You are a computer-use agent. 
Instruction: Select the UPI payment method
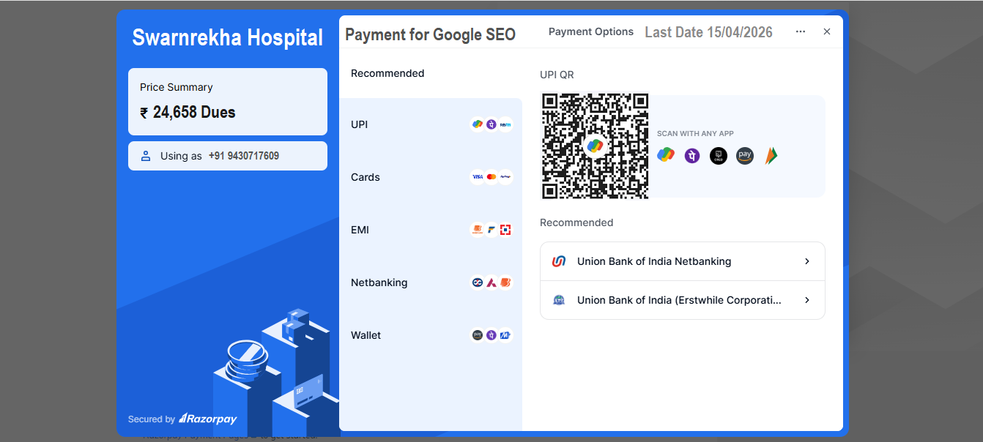point(359,124)
